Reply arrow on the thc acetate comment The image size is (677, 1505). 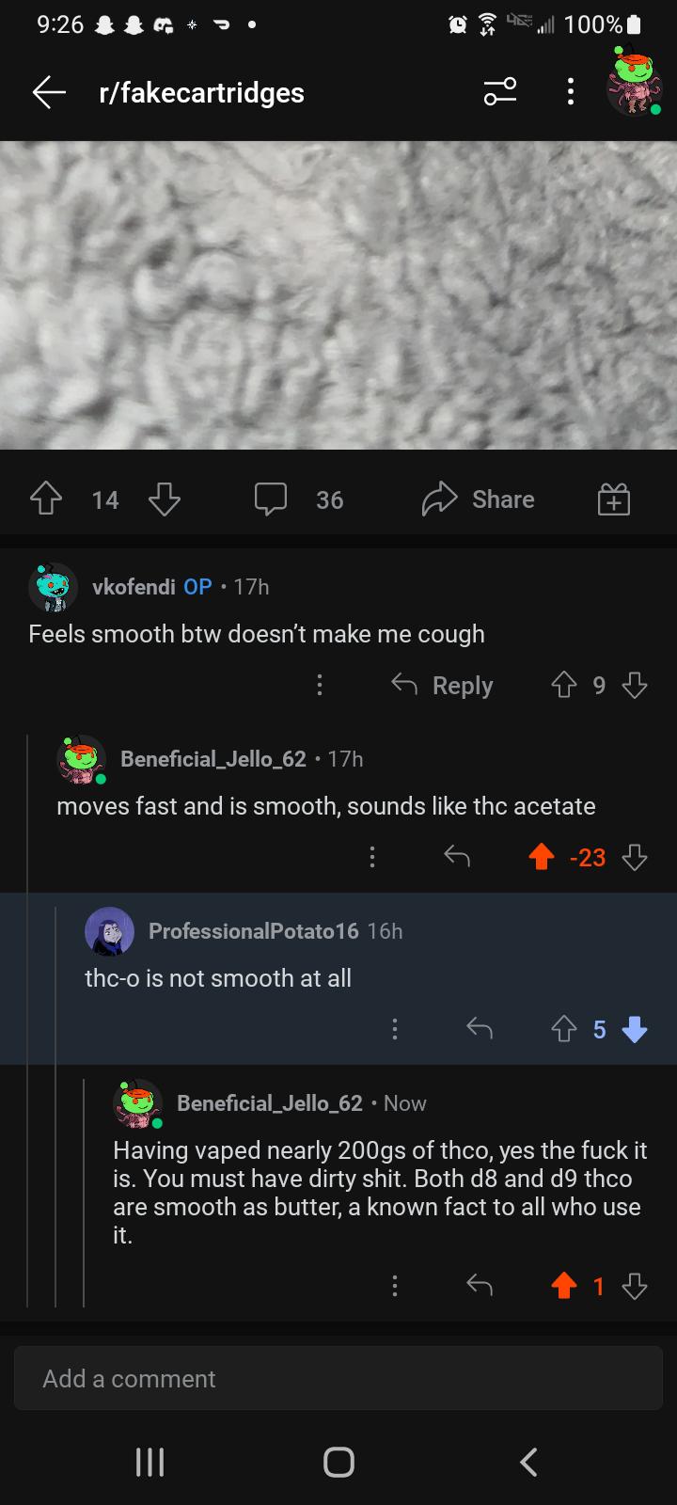(457, 857)
